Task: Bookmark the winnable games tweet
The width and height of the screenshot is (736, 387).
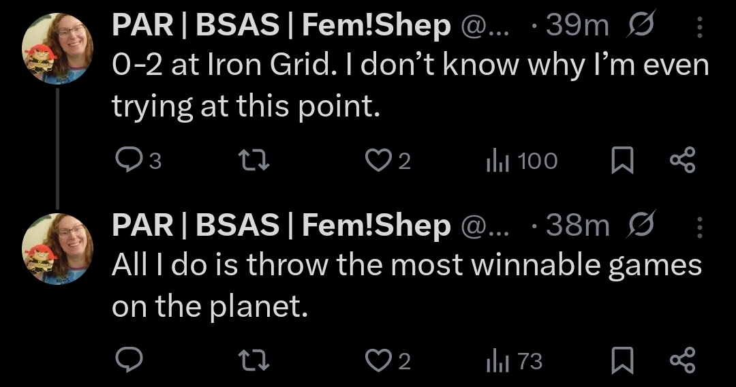Action: coord(622,360)
